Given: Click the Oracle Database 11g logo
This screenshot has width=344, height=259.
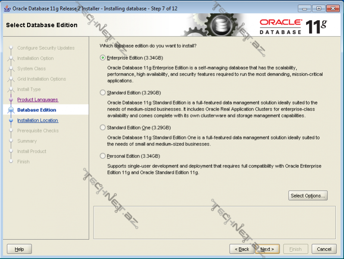Looking at the screenshot, I should click(293, 26).
